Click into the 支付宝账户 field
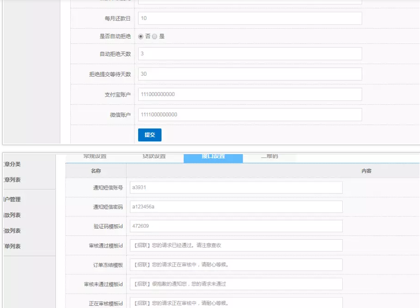This screenshot has height=308, width=420. pos(250,94)
